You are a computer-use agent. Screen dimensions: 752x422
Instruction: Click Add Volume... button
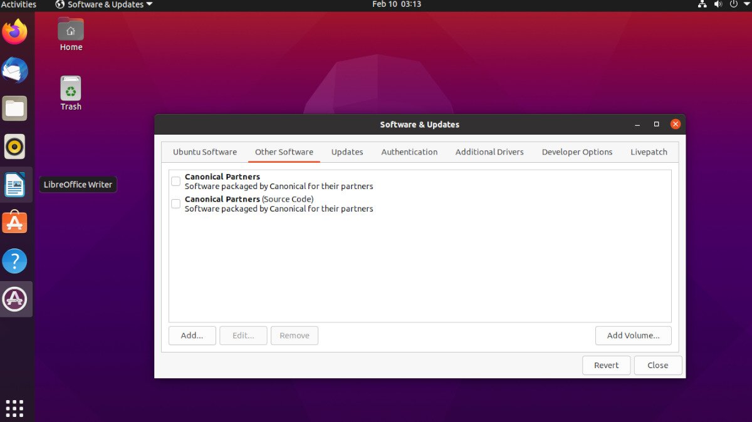(633, 336)
